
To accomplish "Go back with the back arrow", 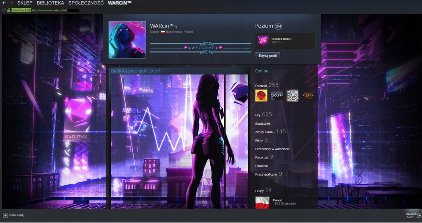I will click(4, 3).
